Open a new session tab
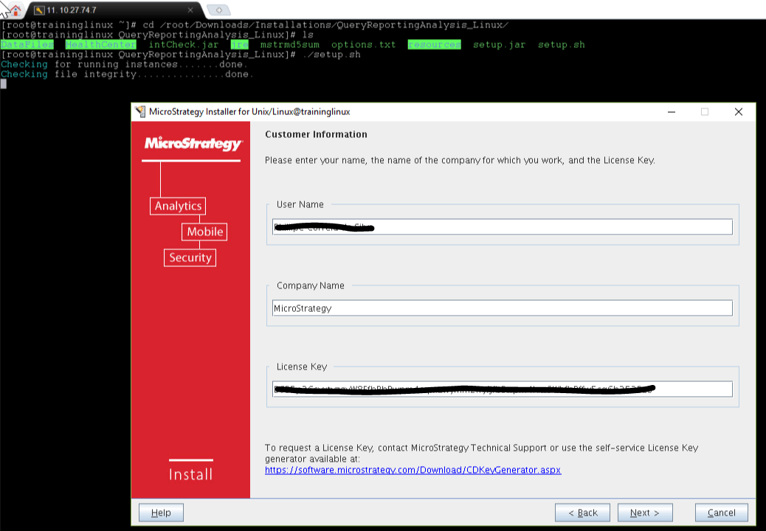The image size is (766, 531). tap(218, 10)
